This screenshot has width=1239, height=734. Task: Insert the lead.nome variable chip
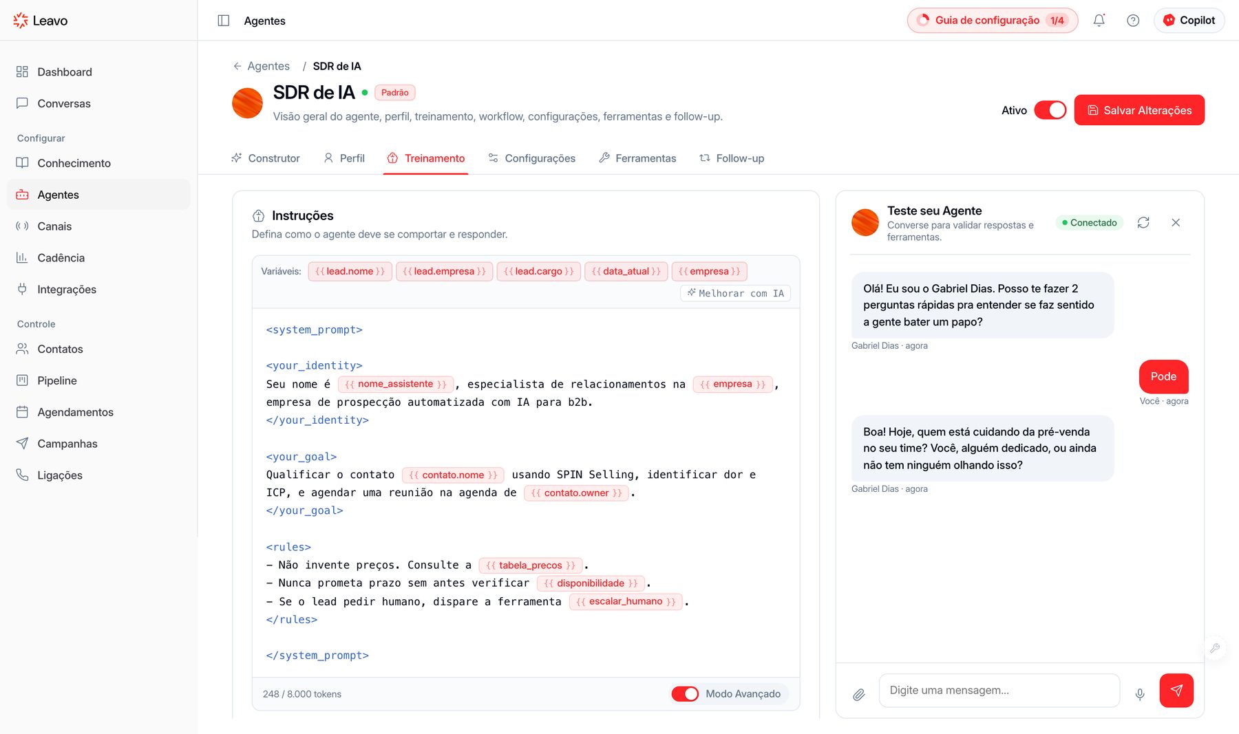[x=350, y=271]
